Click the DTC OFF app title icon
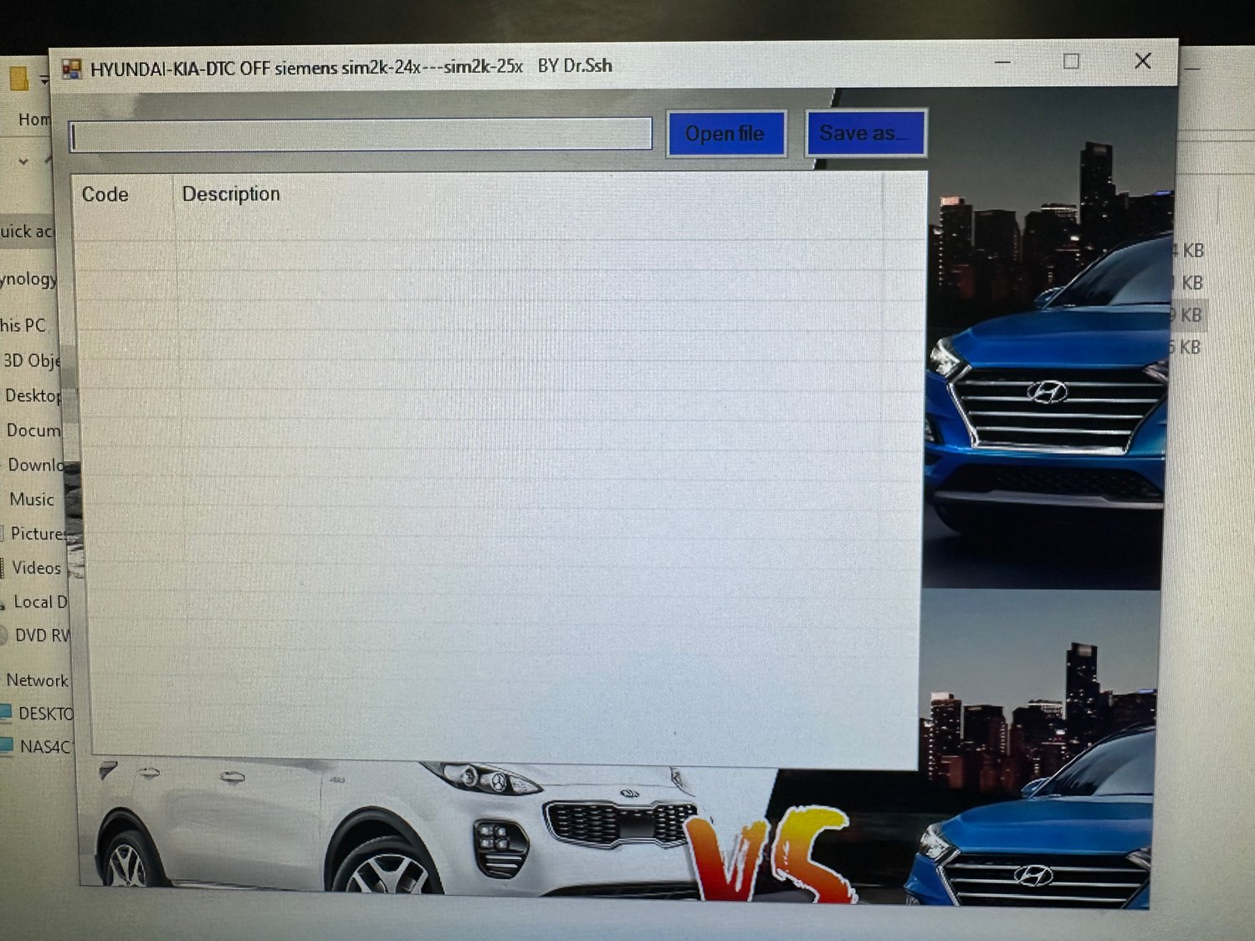This screenshot has height=941, width=1255. point(73,69)
